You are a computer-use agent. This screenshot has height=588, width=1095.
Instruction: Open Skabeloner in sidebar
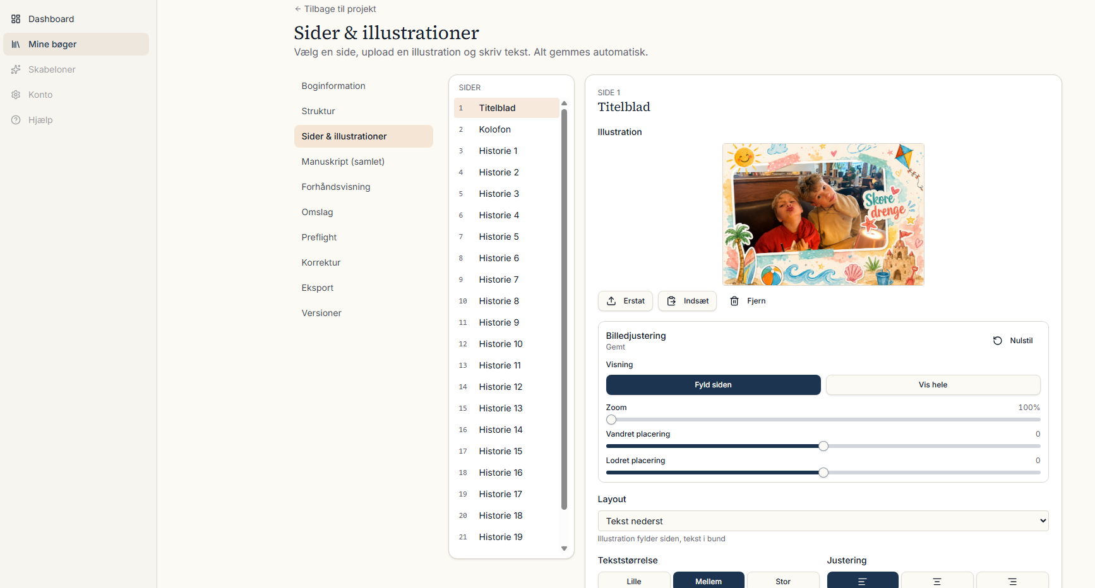click(x=76, y=69)
